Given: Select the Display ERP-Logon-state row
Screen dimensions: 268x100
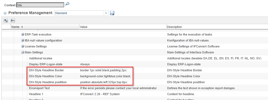Looking at the screenshot, I should pyautogui.click(x=134, y=64).
